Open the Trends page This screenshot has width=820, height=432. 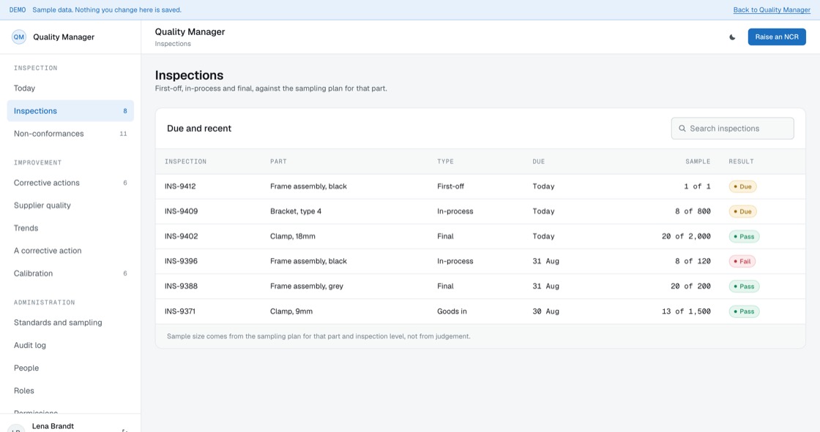pyautogui.click(x=70, y=228)
